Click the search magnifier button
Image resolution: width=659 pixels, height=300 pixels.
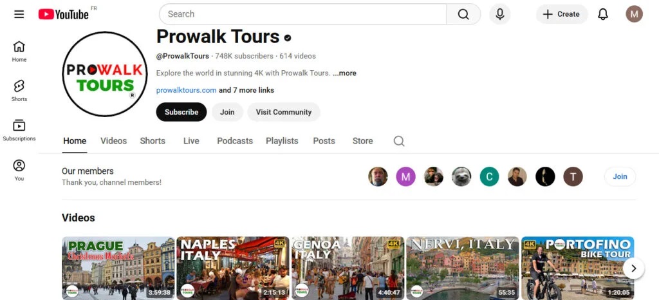463,14
